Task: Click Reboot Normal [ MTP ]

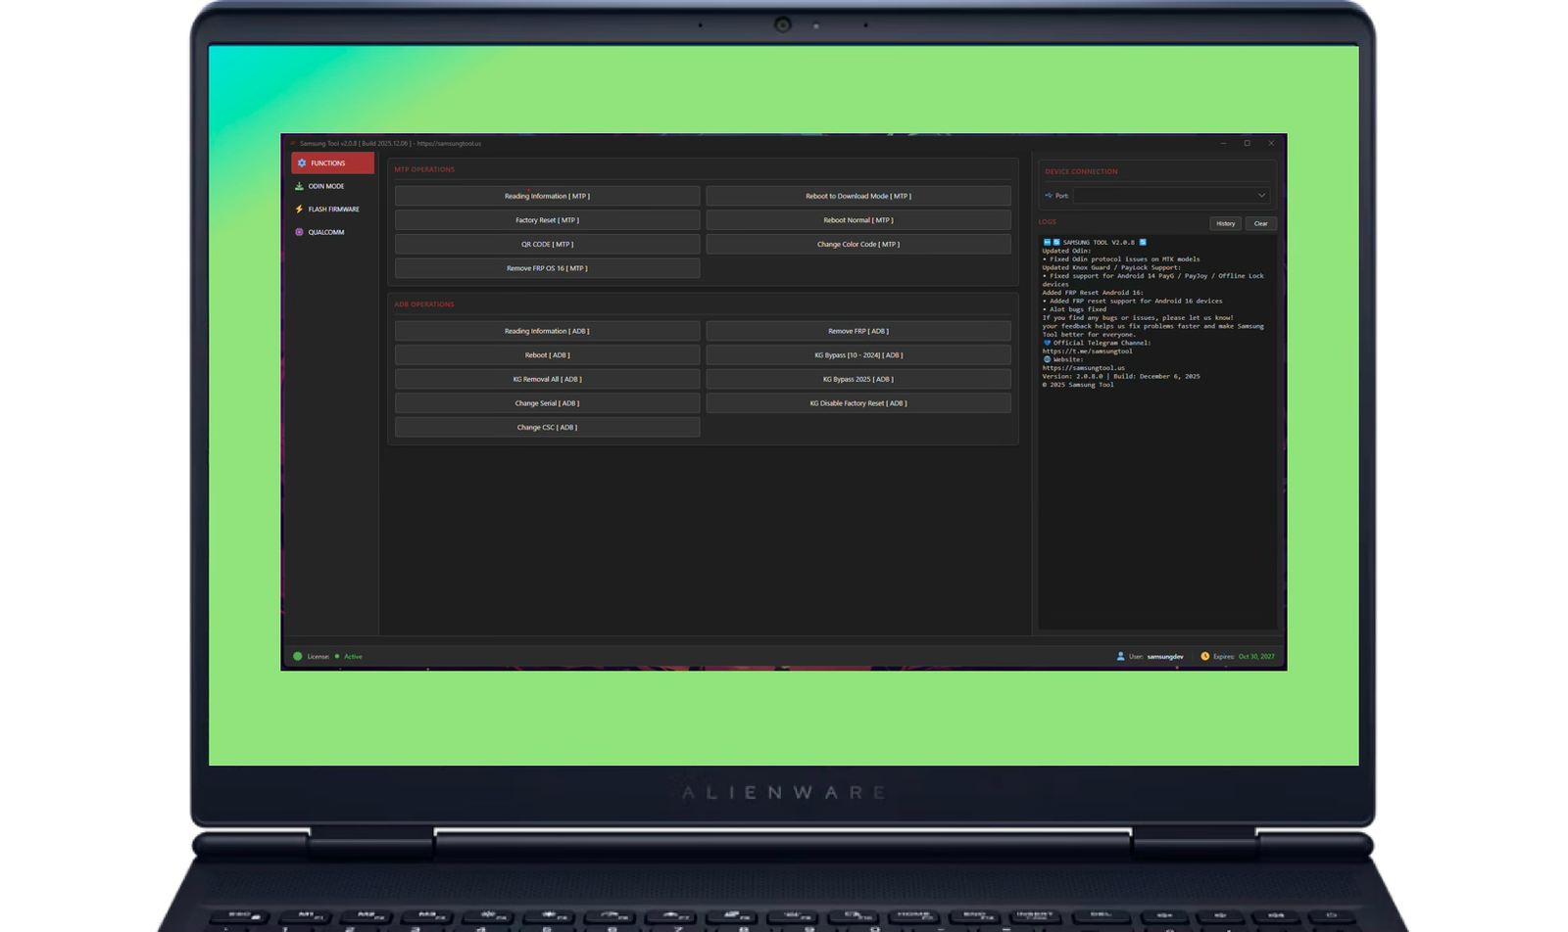Action: (x=858, y=220)
